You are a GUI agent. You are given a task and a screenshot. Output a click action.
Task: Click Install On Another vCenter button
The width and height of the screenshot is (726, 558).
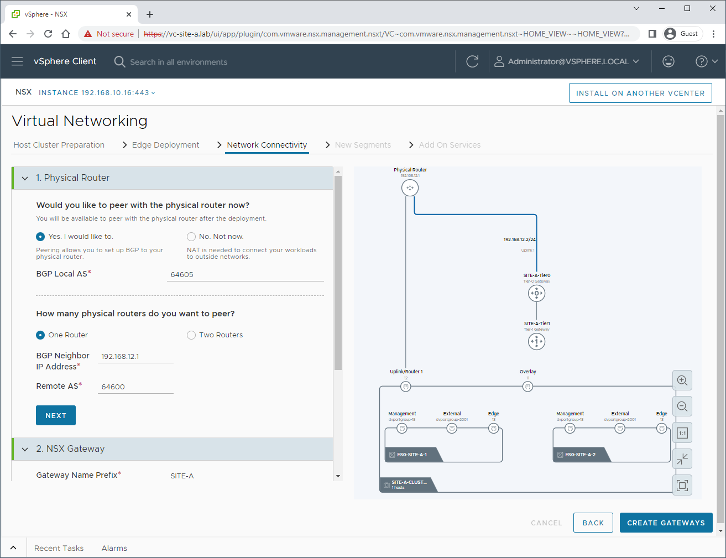(x=640, y=93)
